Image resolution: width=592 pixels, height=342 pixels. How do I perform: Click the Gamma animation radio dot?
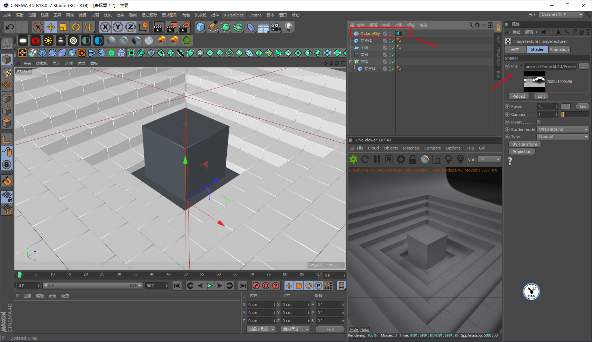tap(507, 114)
